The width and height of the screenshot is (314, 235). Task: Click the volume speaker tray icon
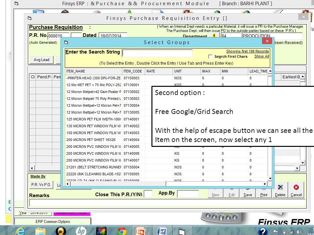pos(299,232)
